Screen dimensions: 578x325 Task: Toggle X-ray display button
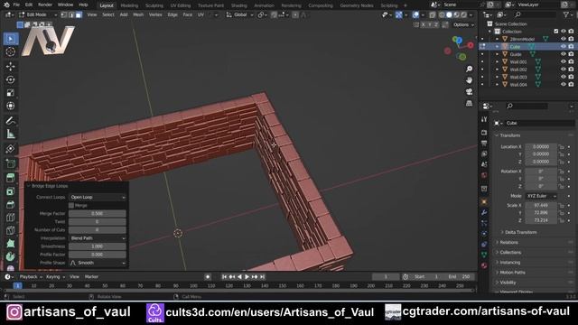tap(432, 14)
